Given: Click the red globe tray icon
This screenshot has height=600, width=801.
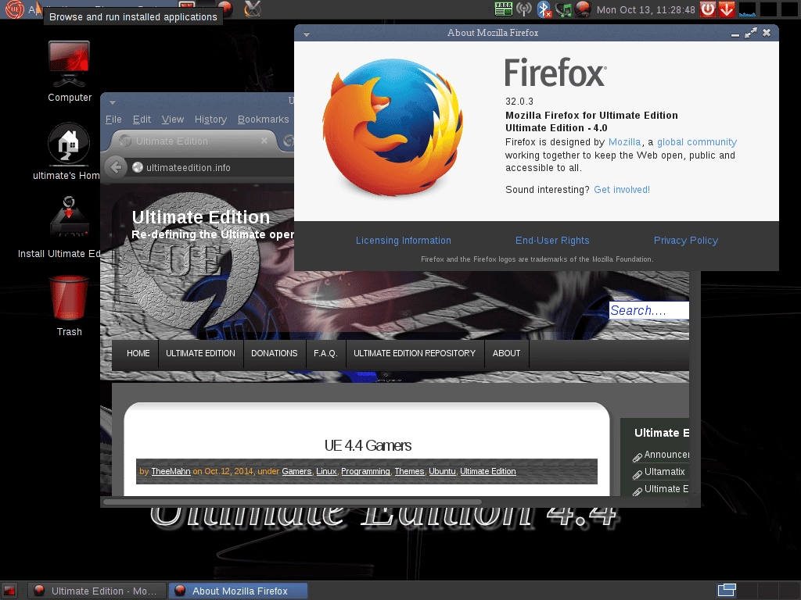Looking at the screenshot, I should click(583, 9).
